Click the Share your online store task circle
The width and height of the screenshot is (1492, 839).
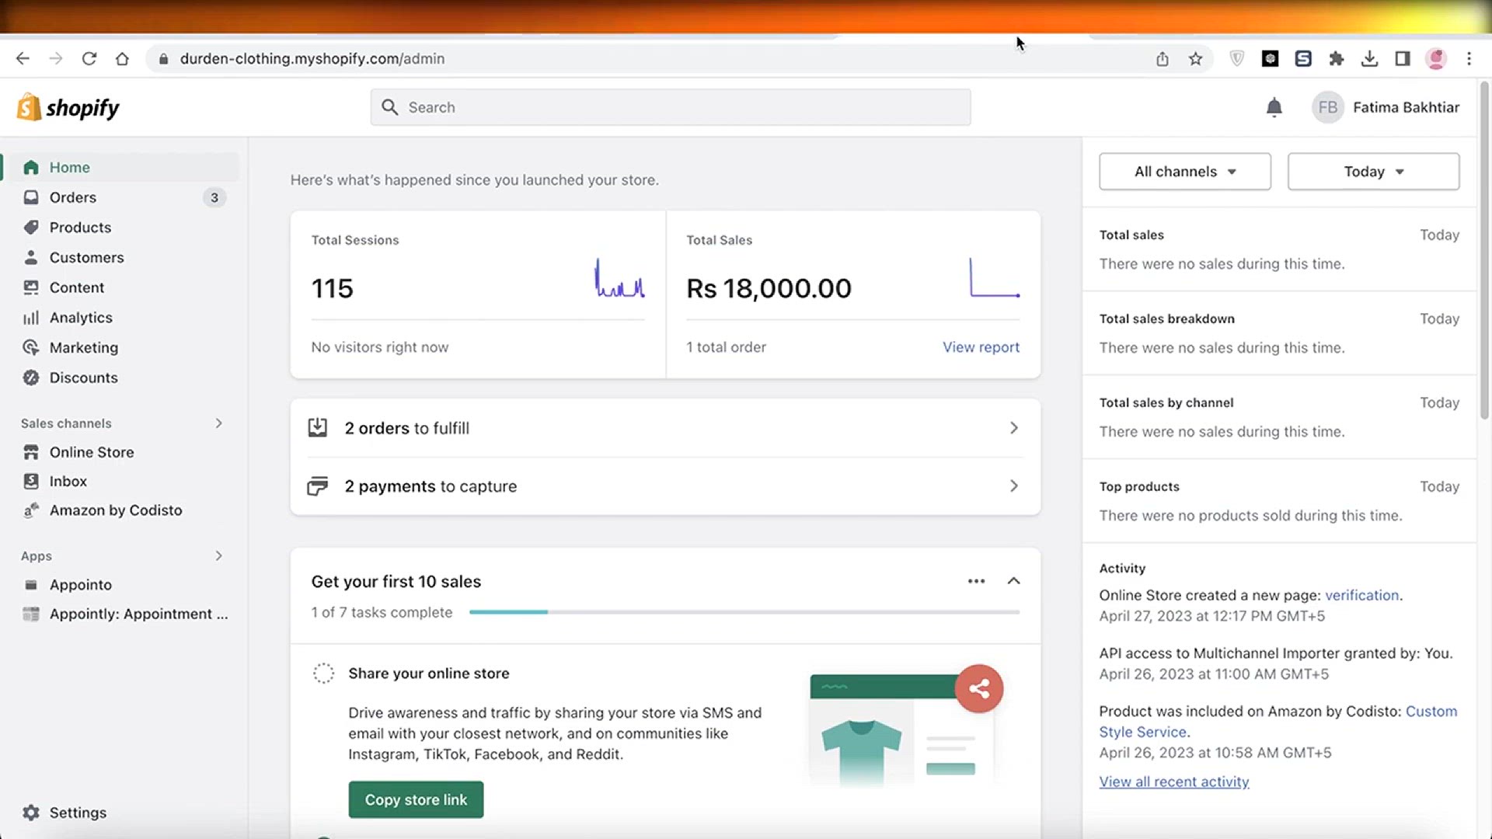point(323,674)
